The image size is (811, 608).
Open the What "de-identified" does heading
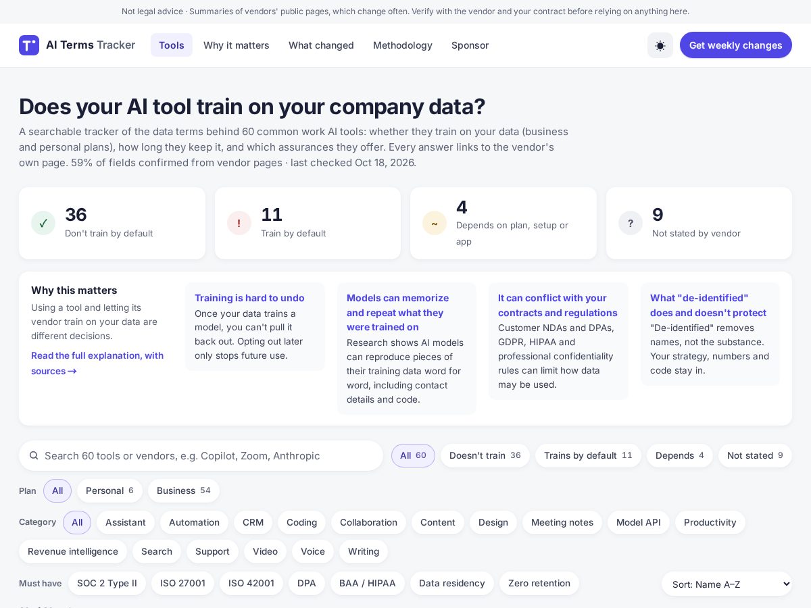tap(708, 305)
